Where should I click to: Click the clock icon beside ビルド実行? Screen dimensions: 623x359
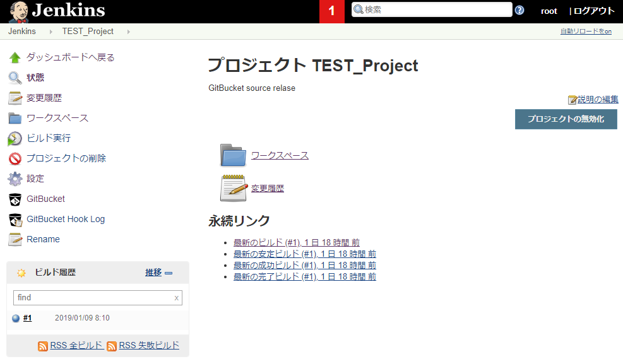pos(15,139)
